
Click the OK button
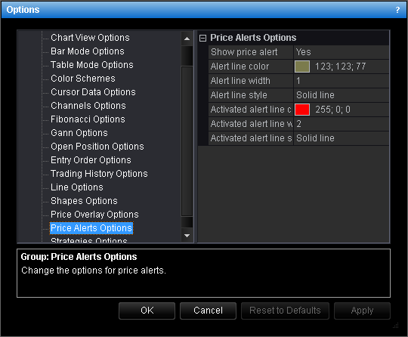coord(147,311)
